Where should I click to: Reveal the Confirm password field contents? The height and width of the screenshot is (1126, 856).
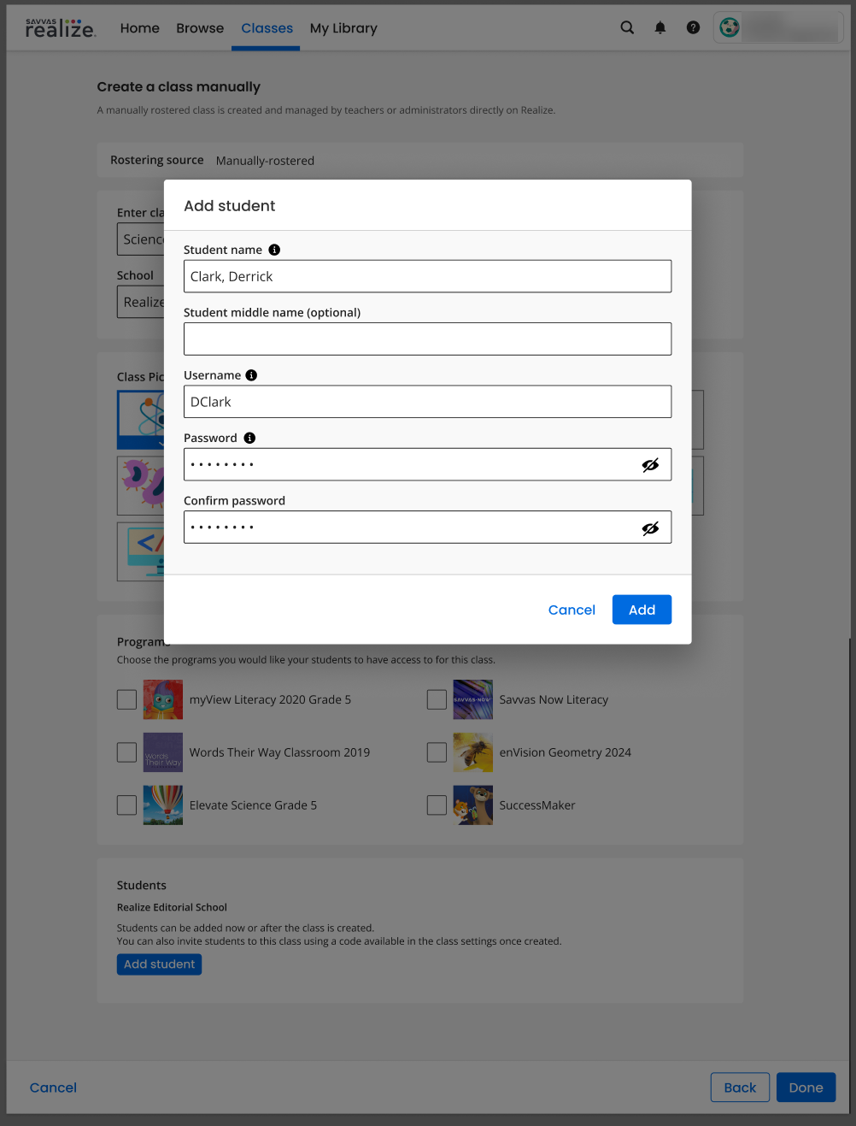[650, 528]
